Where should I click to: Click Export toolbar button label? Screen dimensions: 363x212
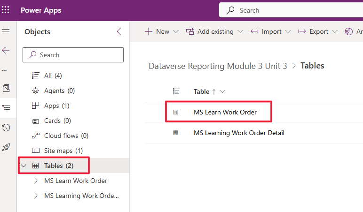[319, 31]
